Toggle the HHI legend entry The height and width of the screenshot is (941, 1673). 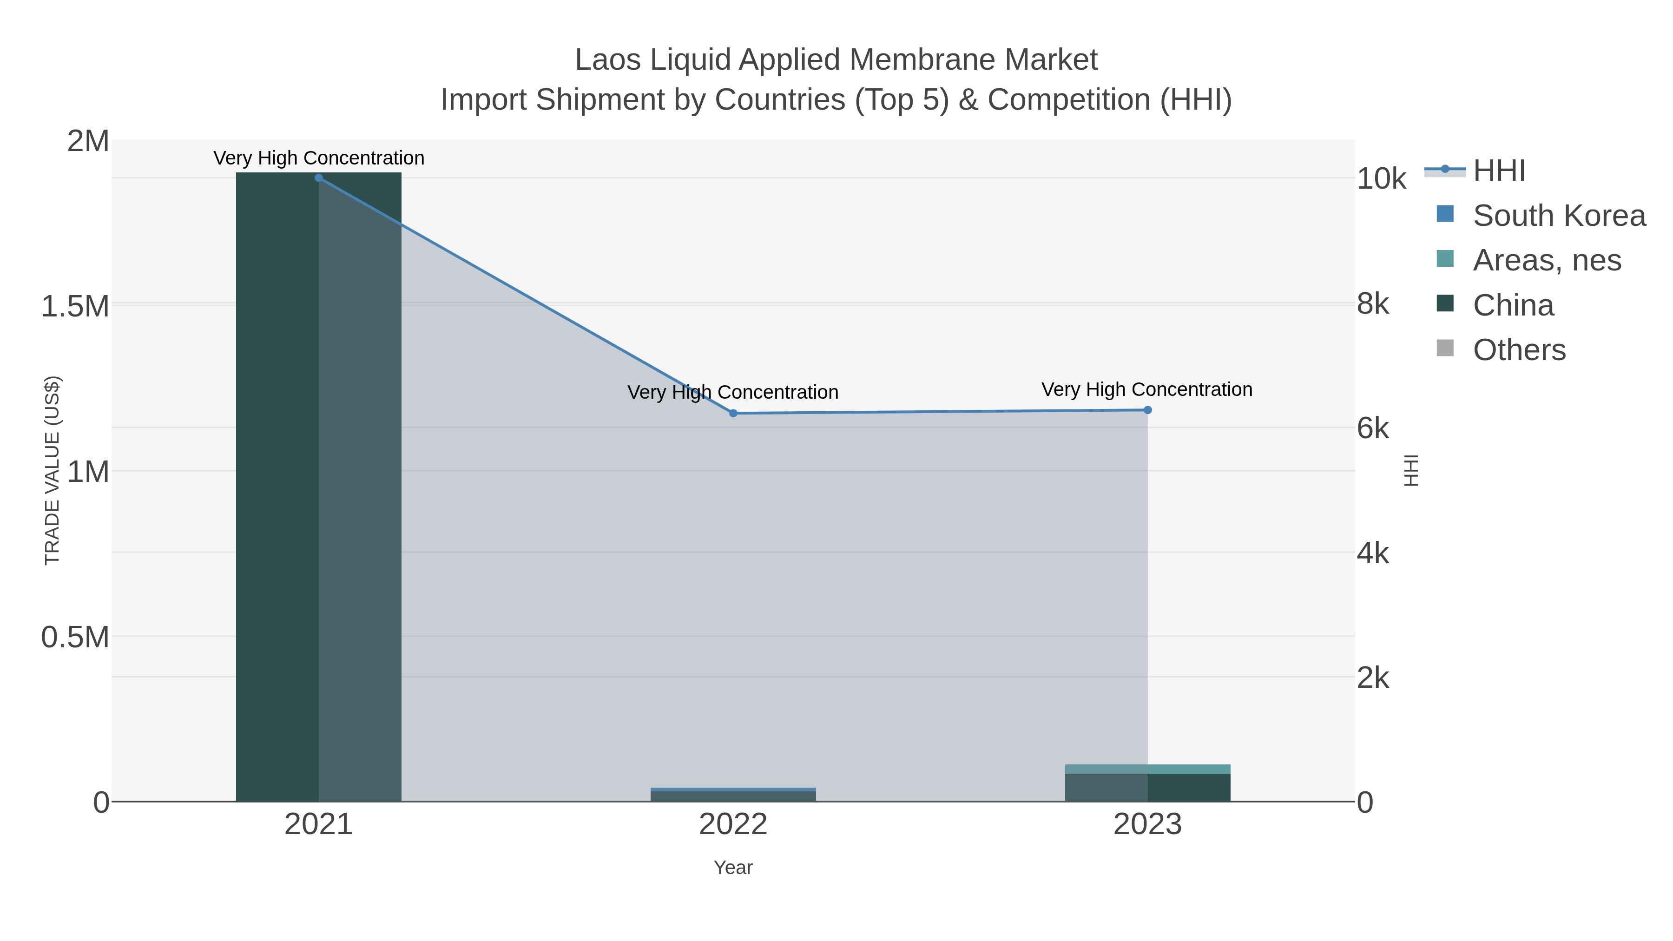coord(1474,171)
